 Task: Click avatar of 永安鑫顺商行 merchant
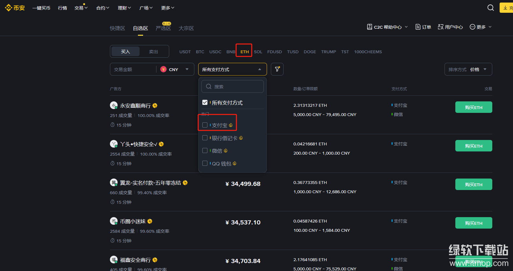point(114,105)
